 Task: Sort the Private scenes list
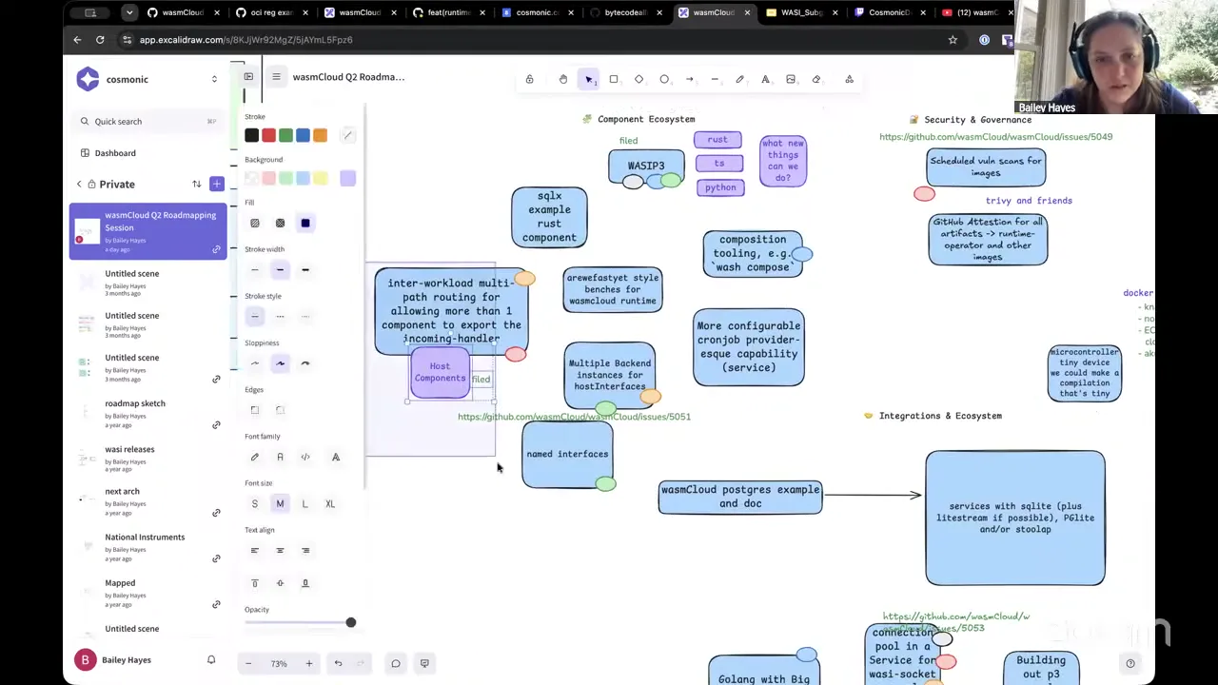click(x=196, y=184)
